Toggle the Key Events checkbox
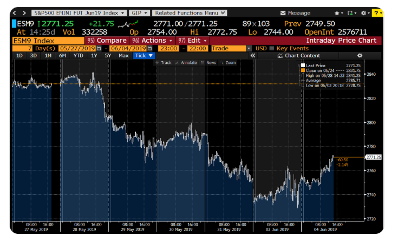Screen dimensions: 398x243 tap(272, 49)
